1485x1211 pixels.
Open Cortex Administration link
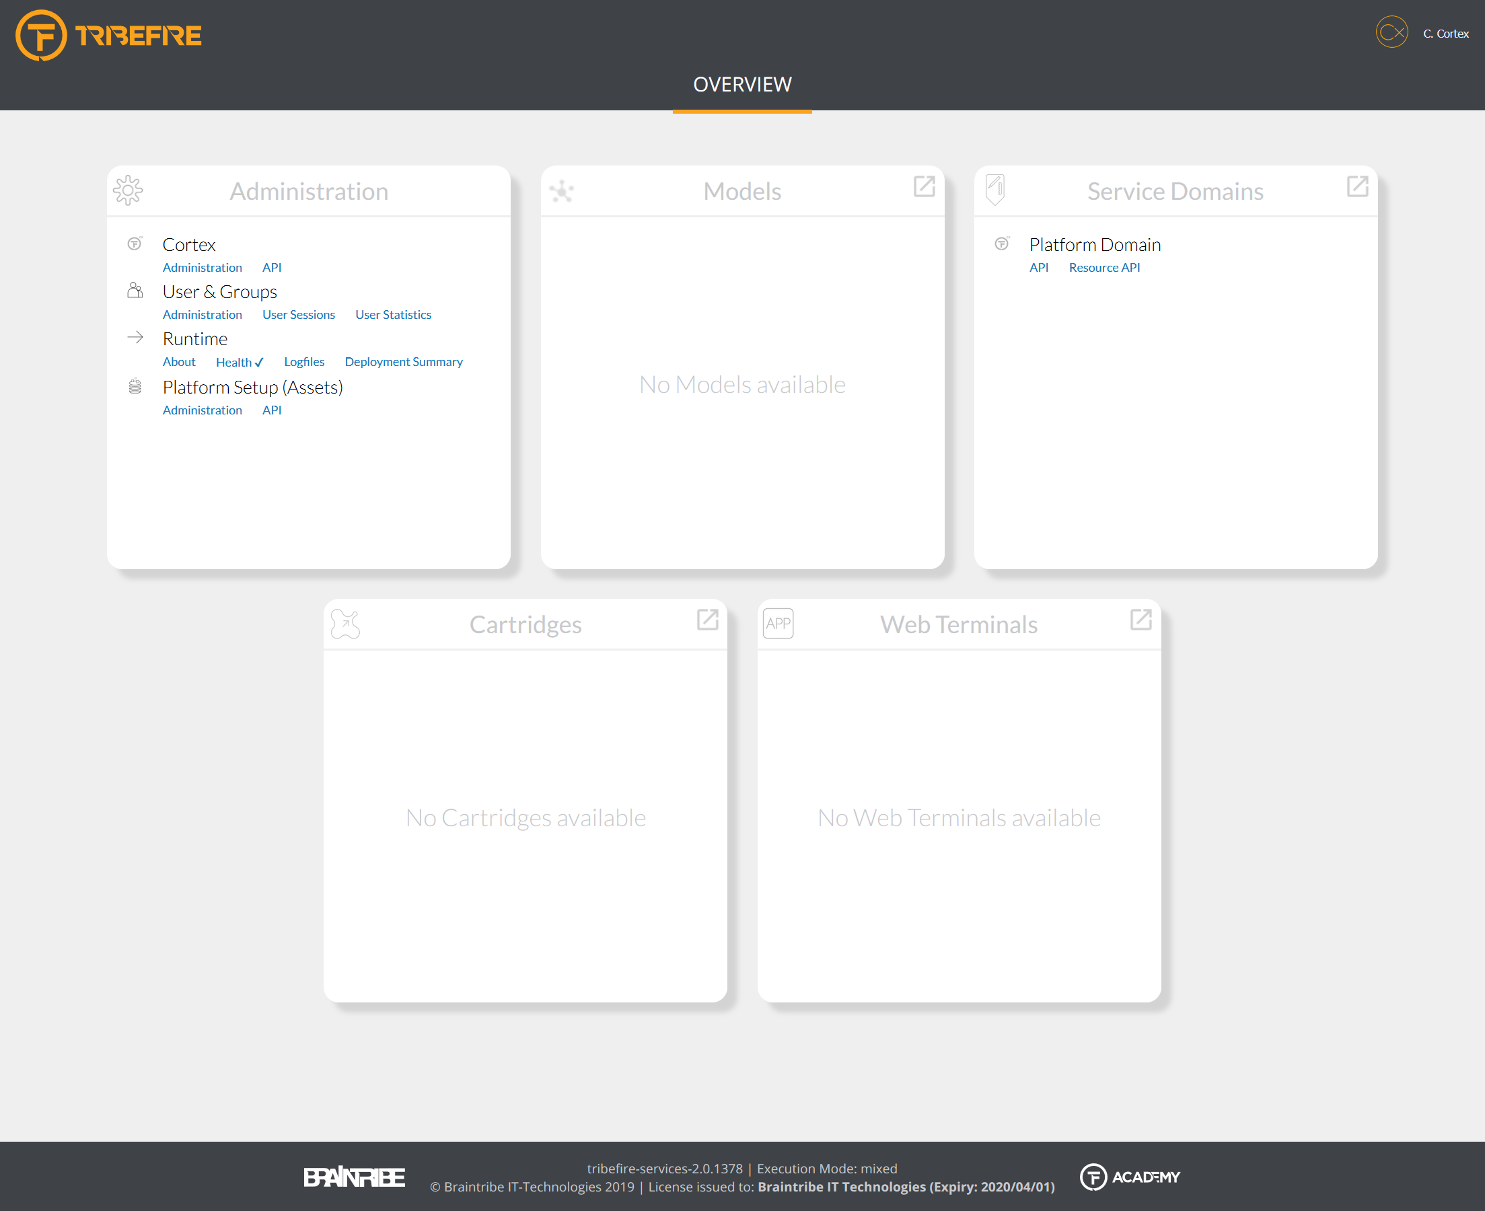[x=203, y=268]
